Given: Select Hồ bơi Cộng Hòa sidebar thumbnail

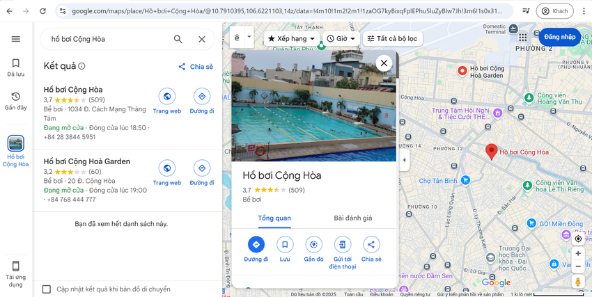Looking at the screenshot, I should tap(16, 151).
